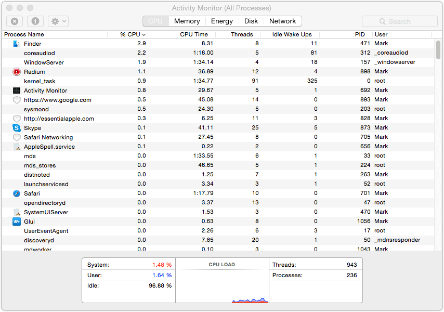
Task: Click the User 1.64 % value
Action: [x=162, y=275]
